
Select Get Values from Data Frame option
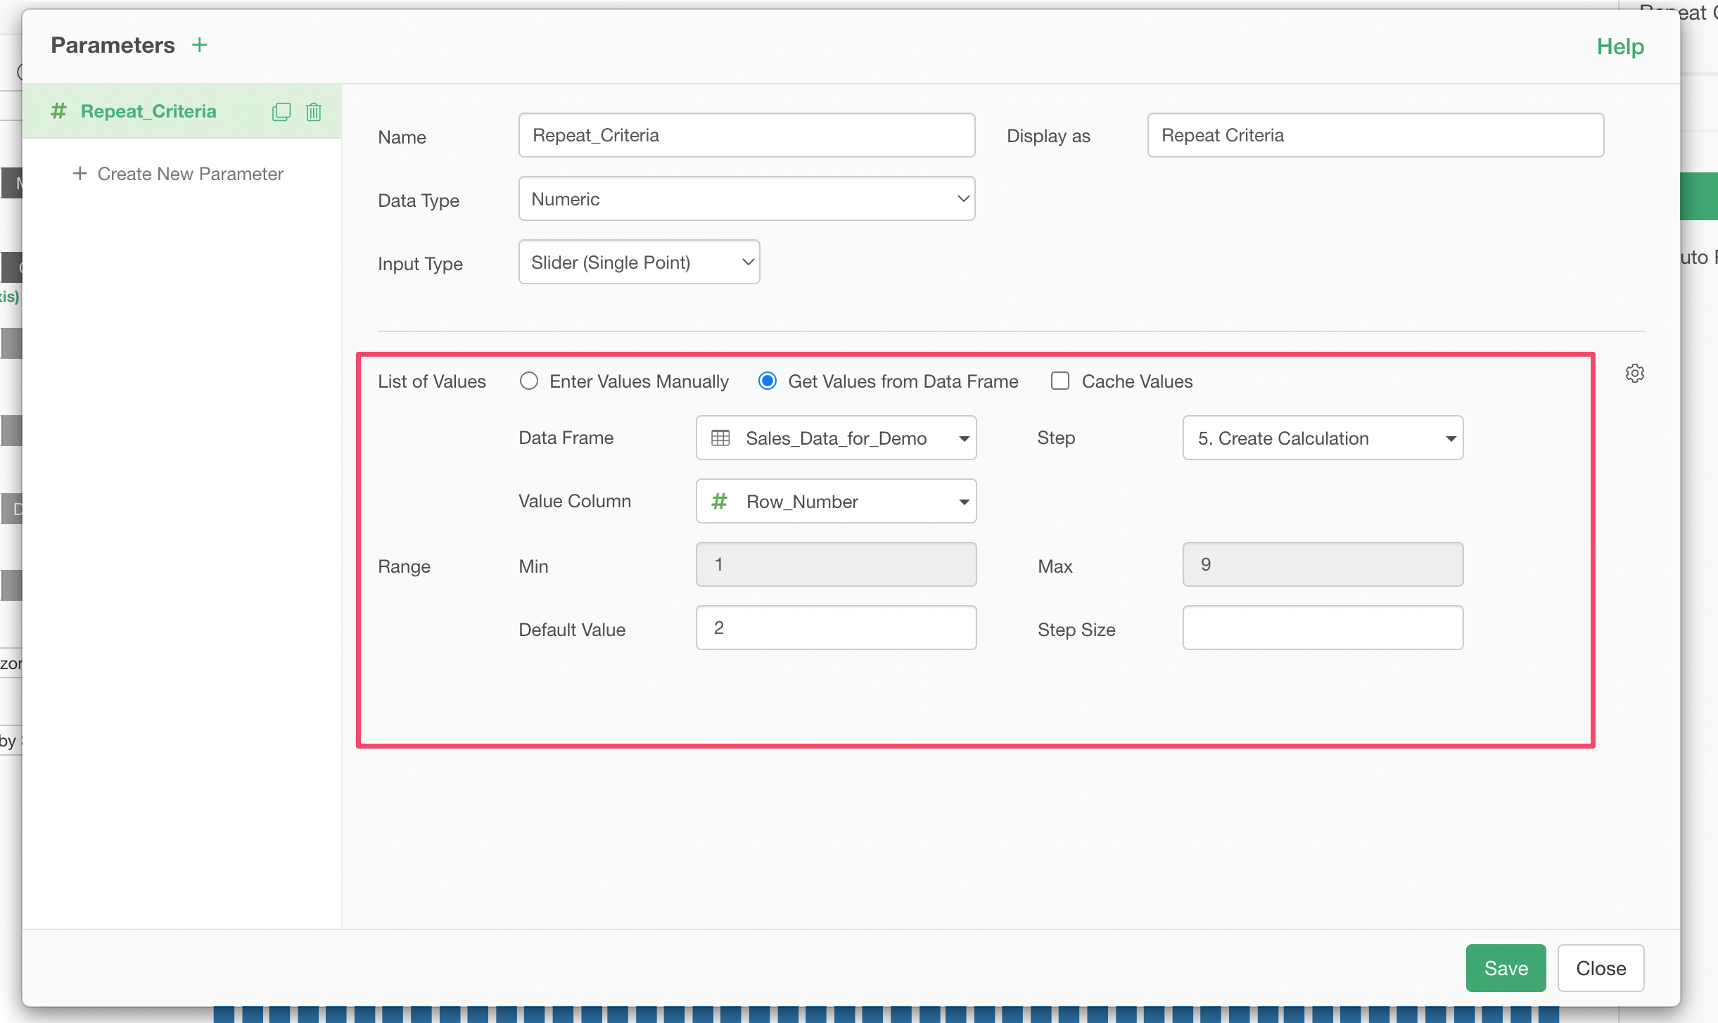[768, 381]
